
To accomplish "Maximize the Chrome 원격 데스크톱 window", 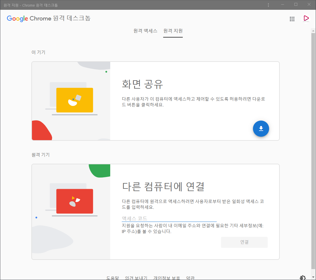I will coord(296,5).
